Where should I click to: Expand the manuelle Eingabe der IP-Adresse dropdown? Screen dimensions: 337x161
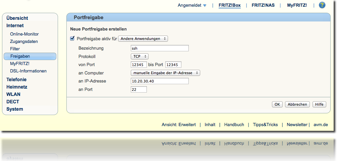tap(165, 73)
